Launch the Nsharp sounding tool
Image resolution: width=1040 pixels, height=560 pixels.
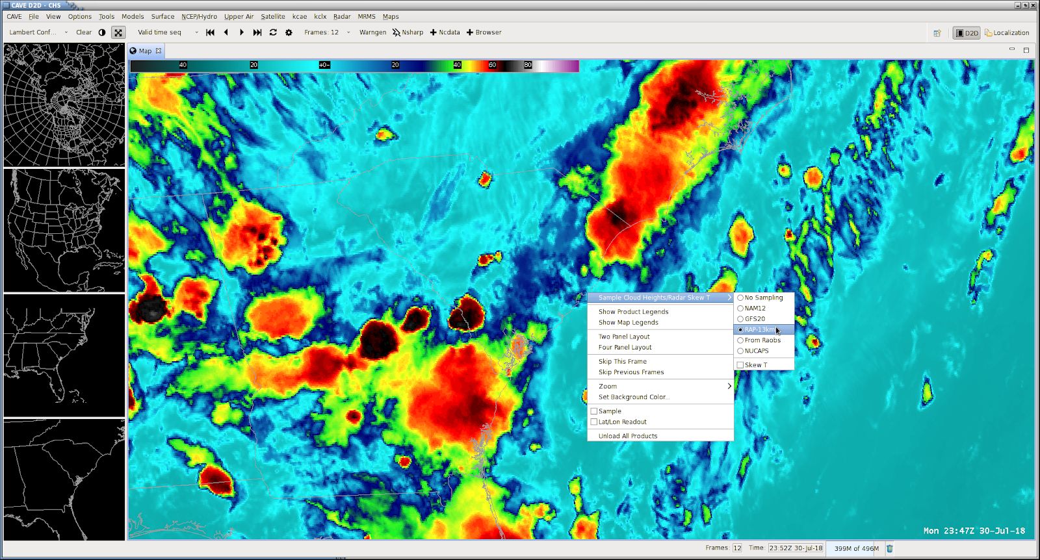(x=408, y=32)
